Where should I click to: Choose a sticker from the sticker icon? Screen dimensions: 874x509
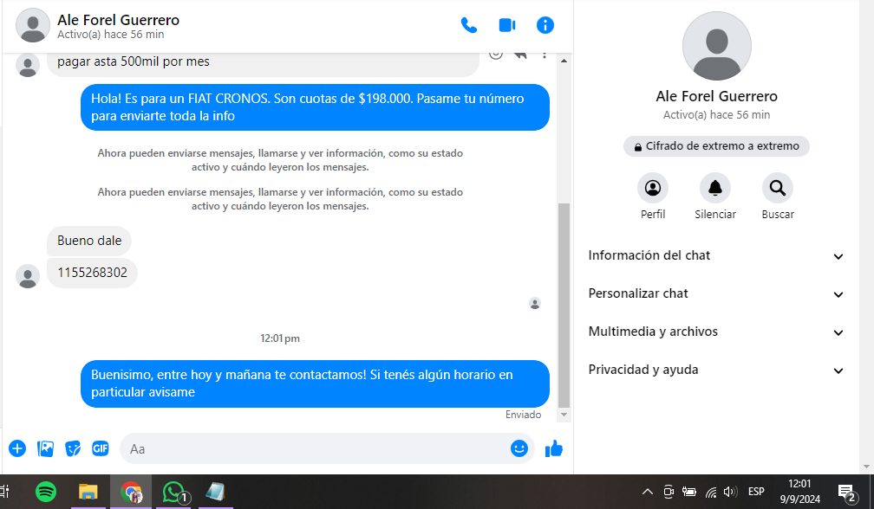click(x=73, y=448)
